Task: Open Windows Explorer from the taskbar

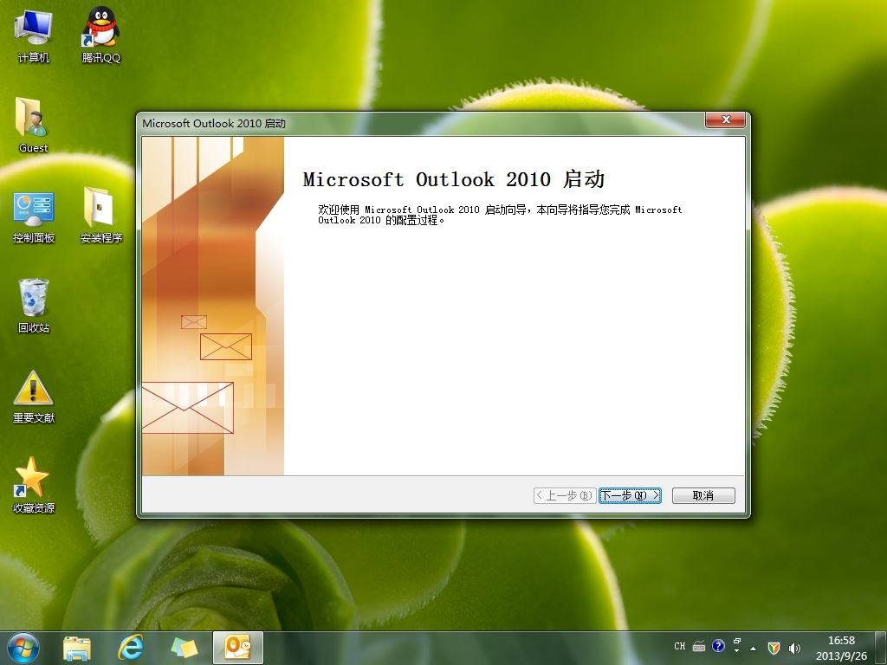Action: tap(77, 648)
